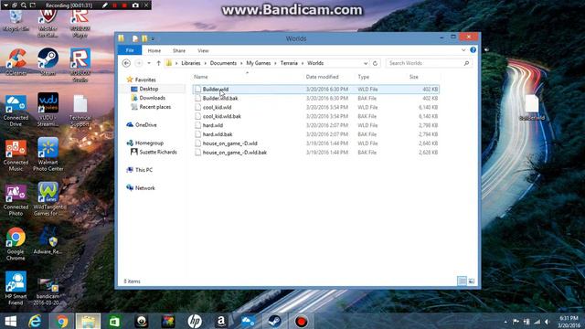This screenshot has height=329, width=585.
Task: Click the My Games breadcrumb
Action: tap(258, 63)
